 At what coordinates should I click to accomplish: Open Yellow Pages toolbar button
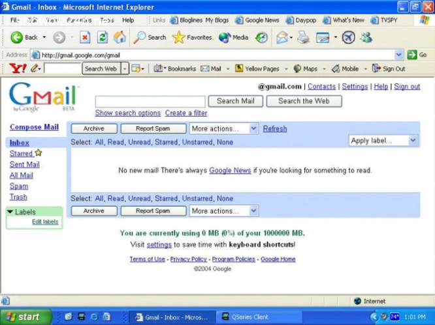pyautogui.click(x=257, y=68)
